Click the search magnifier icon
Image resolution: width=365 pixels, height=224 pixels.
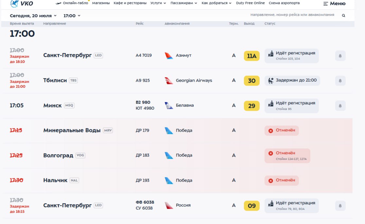tap(343, 16)
